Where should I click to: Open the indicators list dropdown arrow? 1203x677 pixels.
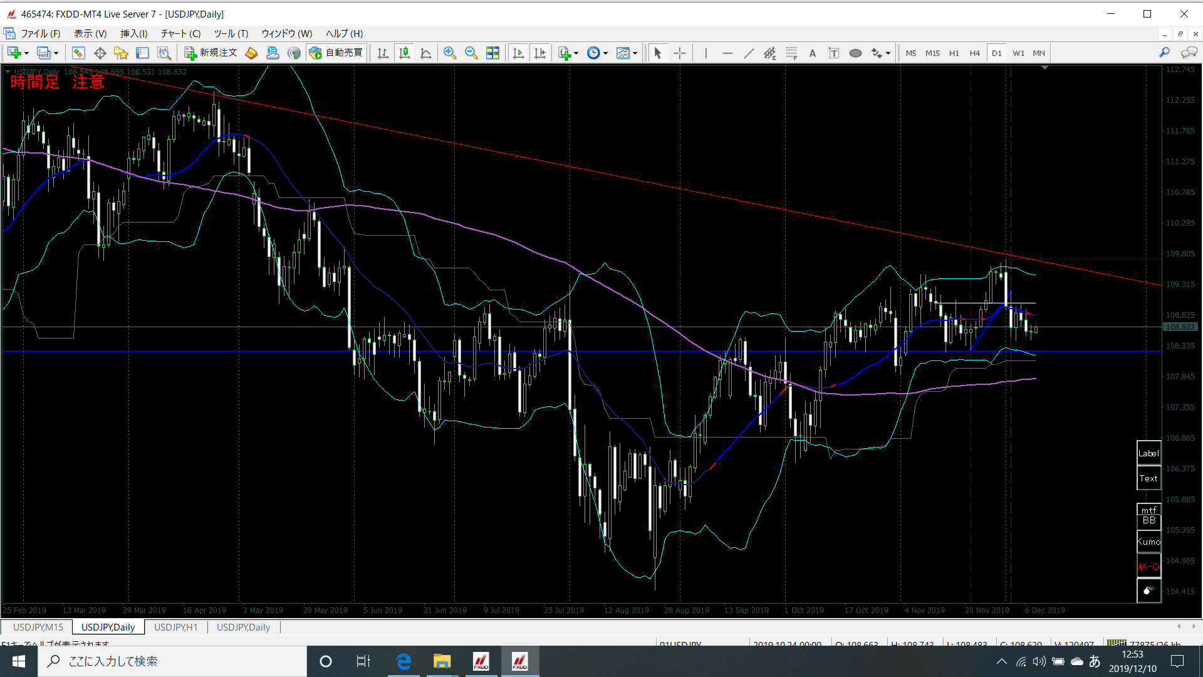click(x=576, y=53)
